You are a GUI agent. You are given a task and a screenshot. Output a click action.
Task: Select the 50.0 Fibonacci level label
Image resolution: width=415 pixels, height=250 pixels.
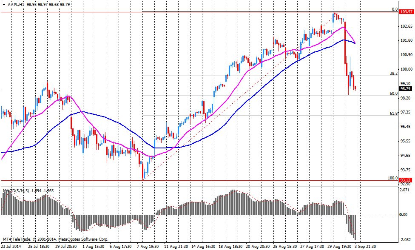(393, 93)
